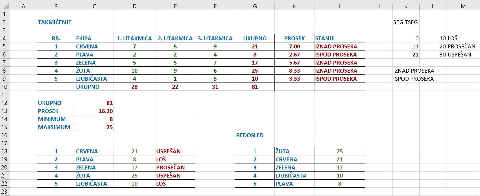The image size is (480, 196).
Task: Click the grand total 81 in row 10
Action: click(255, 87)
